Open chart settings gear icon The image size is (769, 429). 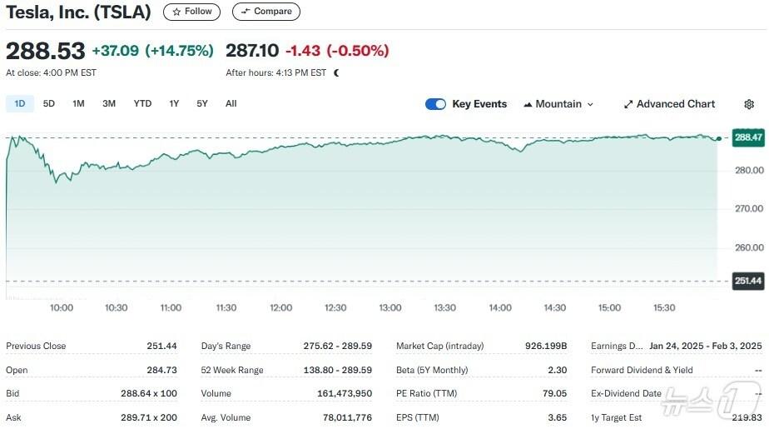pos(748,104)
